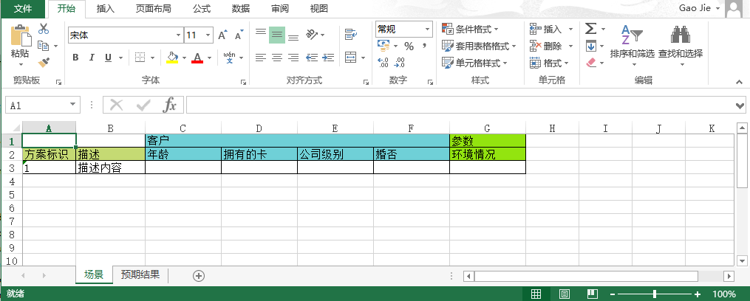The height and width of the screenshot is (301, 750).
Task: Add a new sheet with plus icon
Action: 198,275
